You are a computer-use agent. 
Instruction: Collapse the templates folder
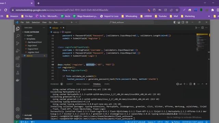[x=31, y=39]
